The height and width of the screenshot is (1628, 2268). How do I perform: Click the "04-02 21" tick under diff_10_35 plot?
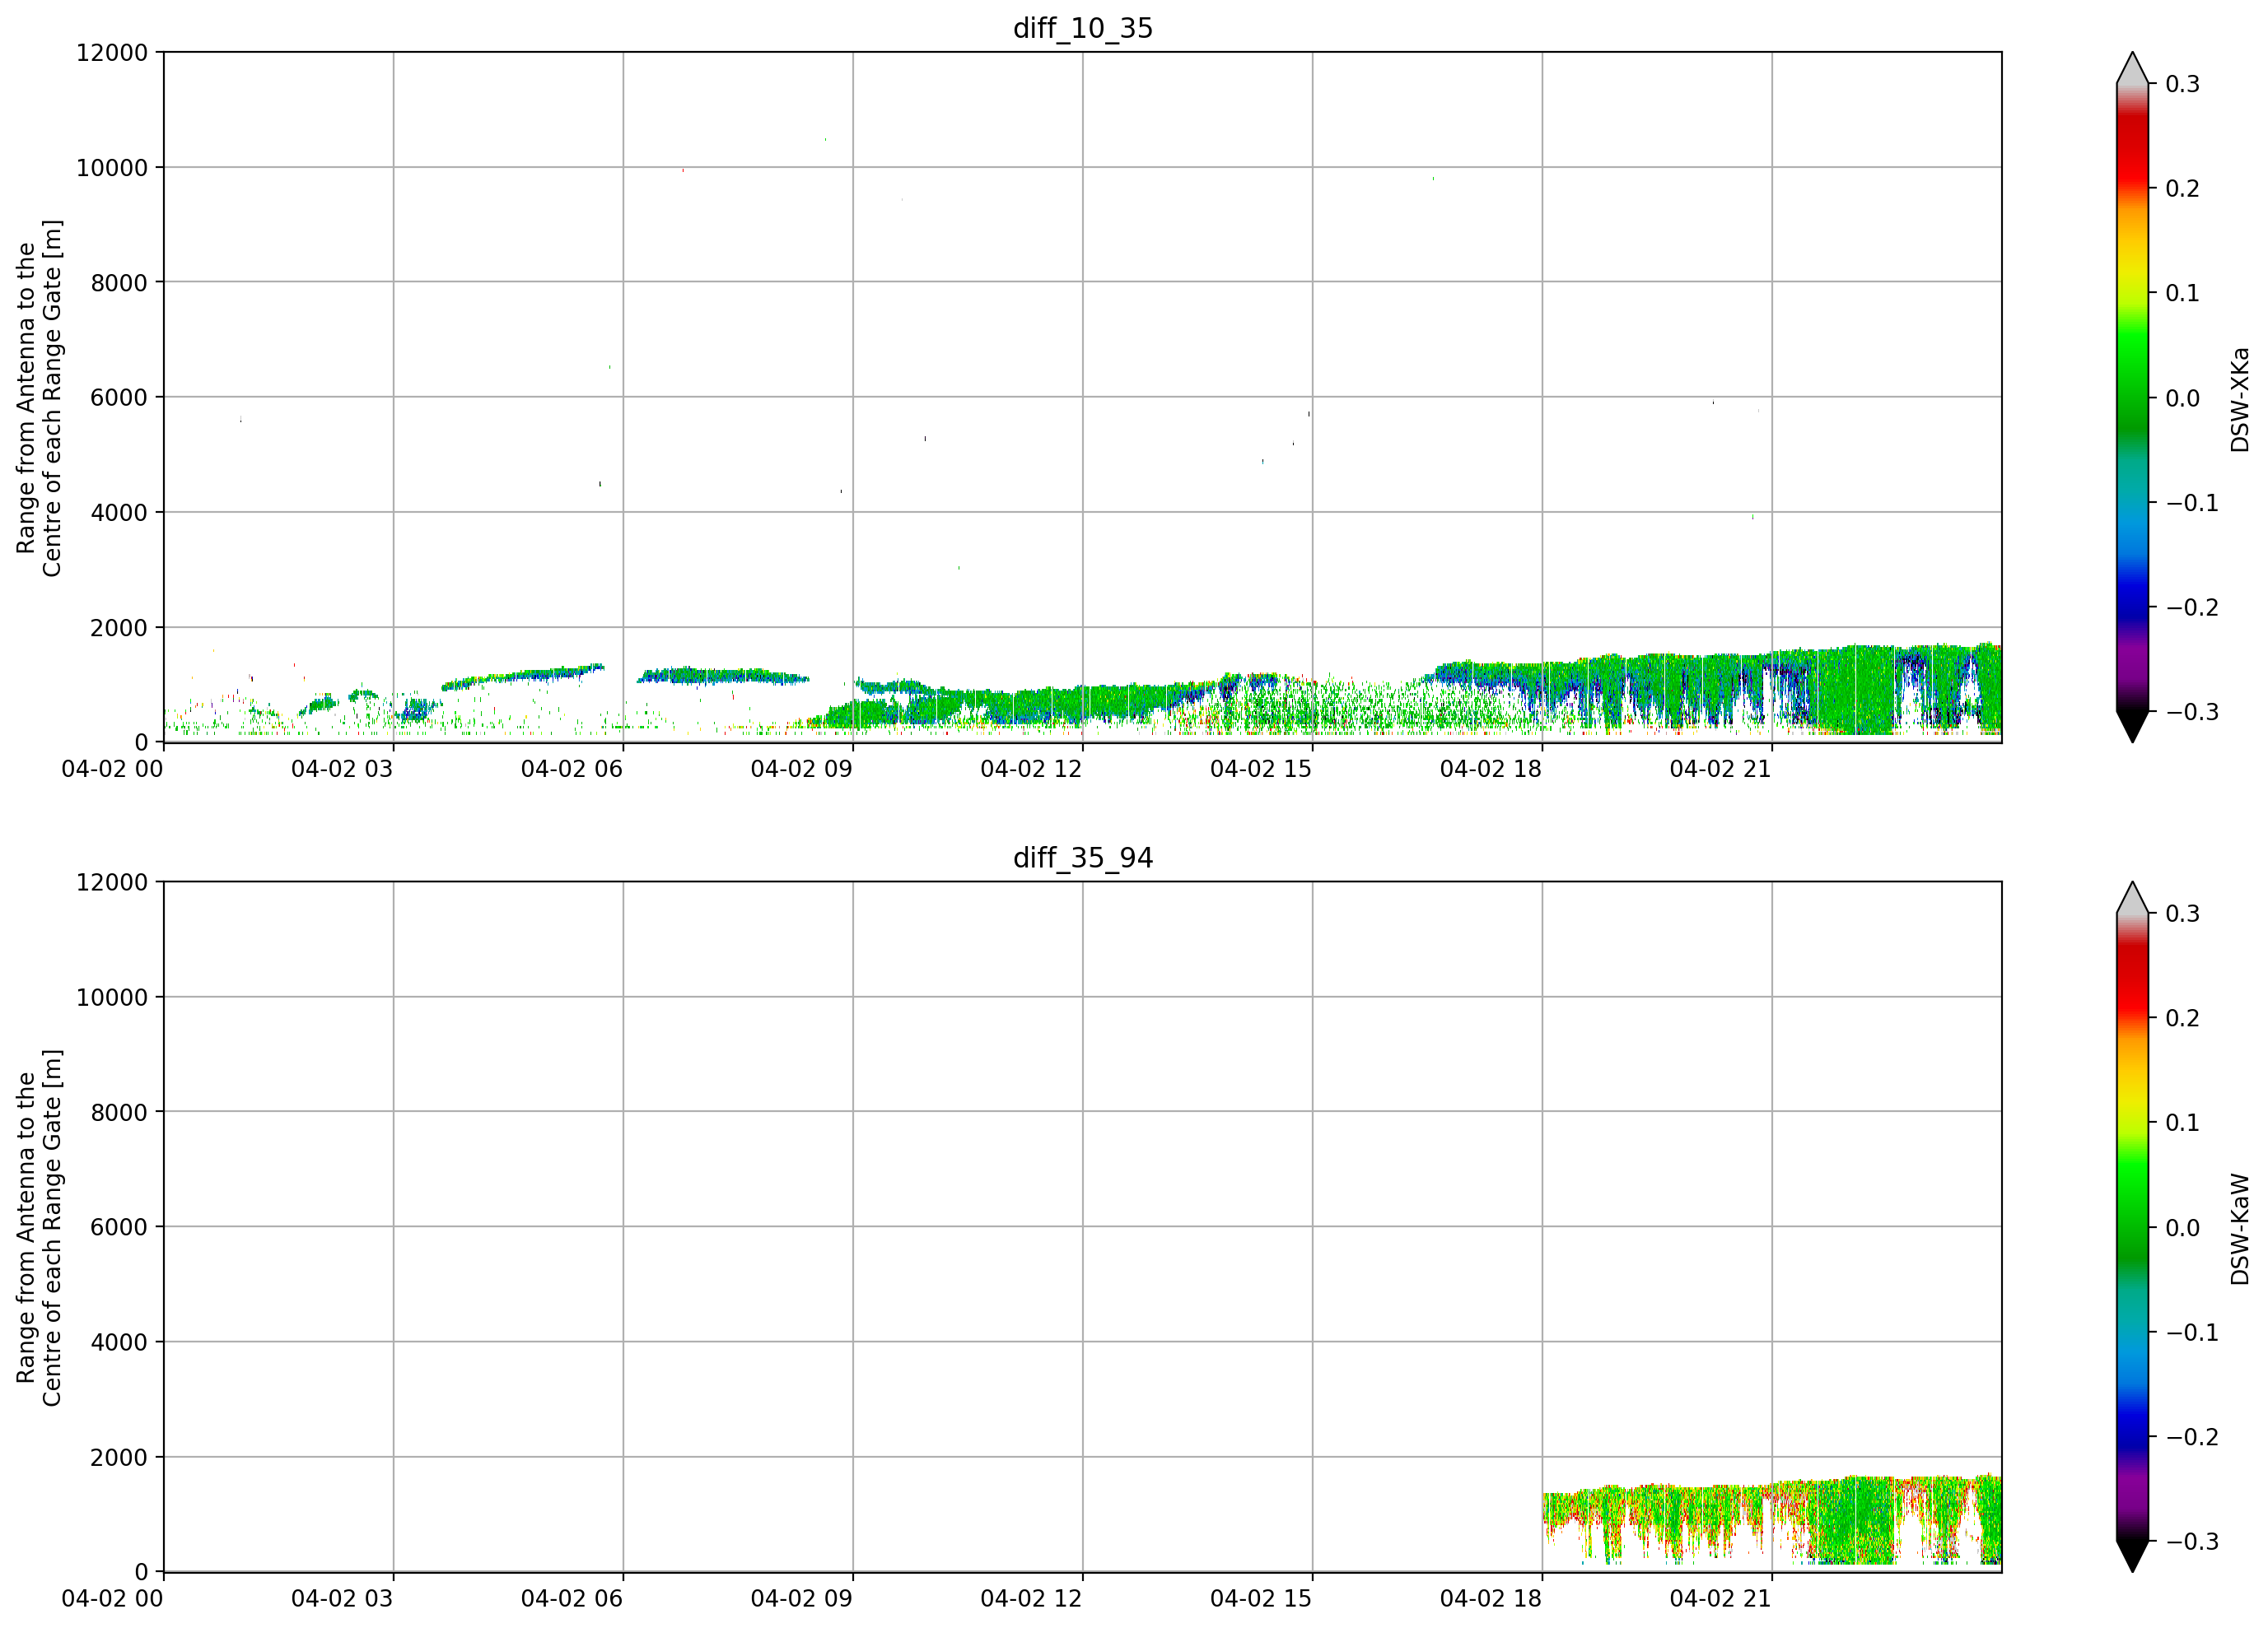click(x=1720, y=769)
